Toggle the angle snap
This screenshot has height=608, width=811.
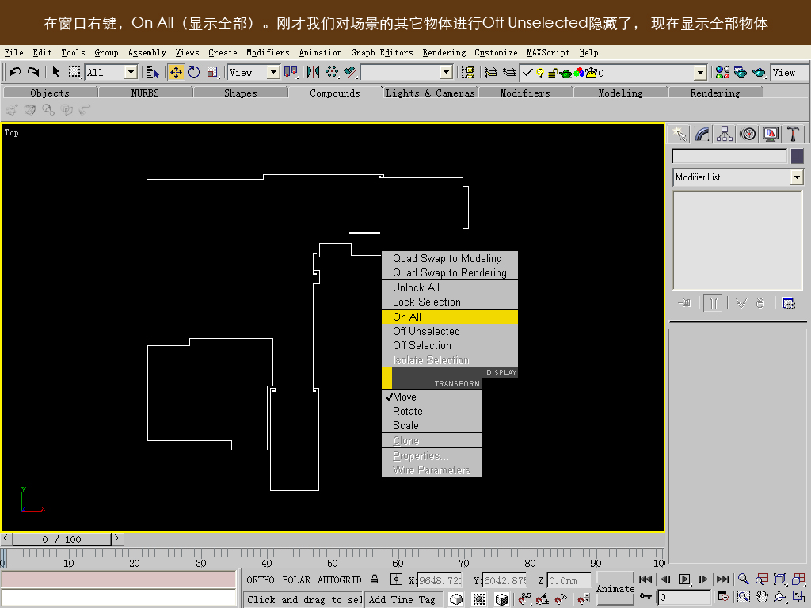(x=543, y=598)
